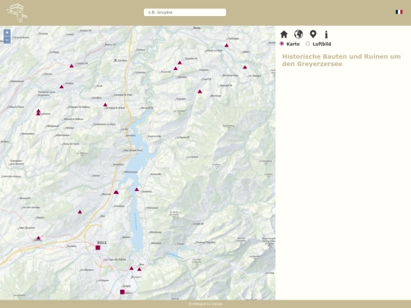This screenshot has height=308, width=411.
Task: Switch language via the French flag
Action: click(399, 11)
